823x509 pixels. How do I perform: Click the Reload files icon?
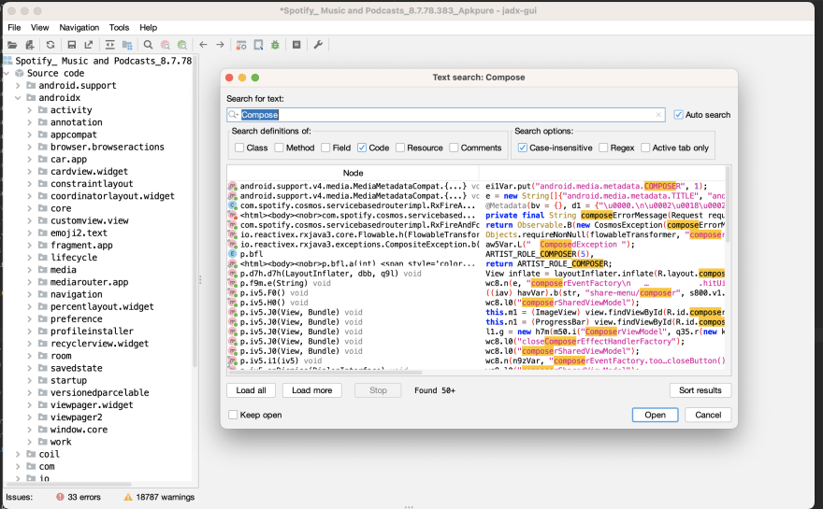click(x=51, y=45)
